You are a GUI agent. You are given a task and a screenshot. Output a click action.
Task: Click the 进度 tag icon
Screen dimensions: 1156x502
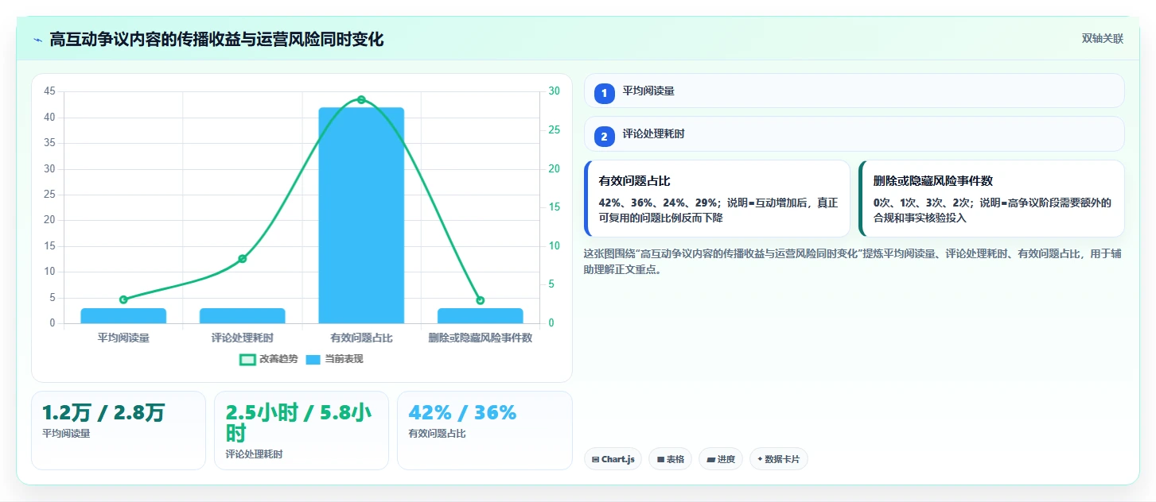710,459
